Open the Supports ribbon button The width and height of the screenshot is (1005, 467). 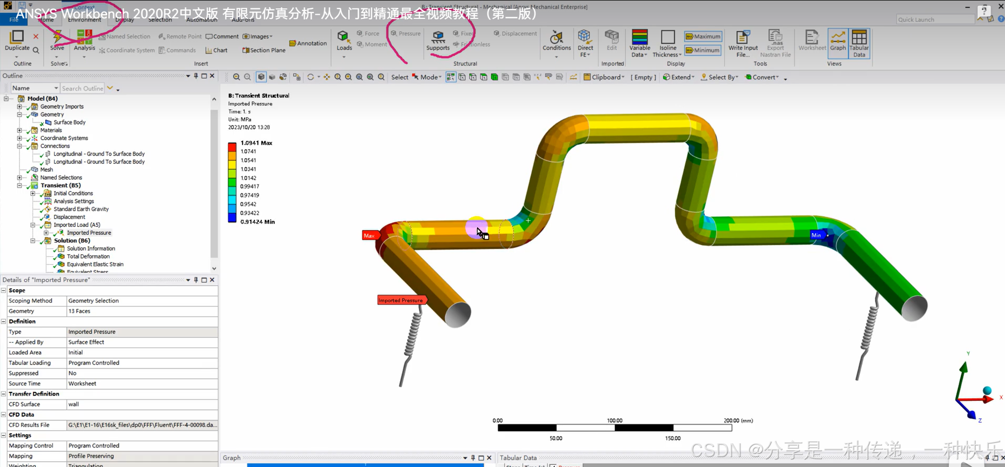pos(438,41)
